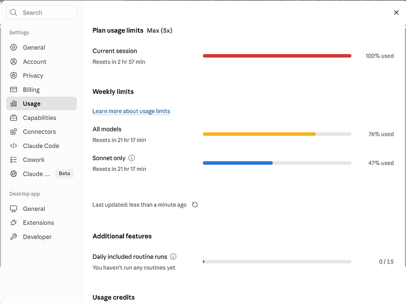Click the 'Weekly limits' heading
This screenshot has height=303, width=406.
point(113,92)
